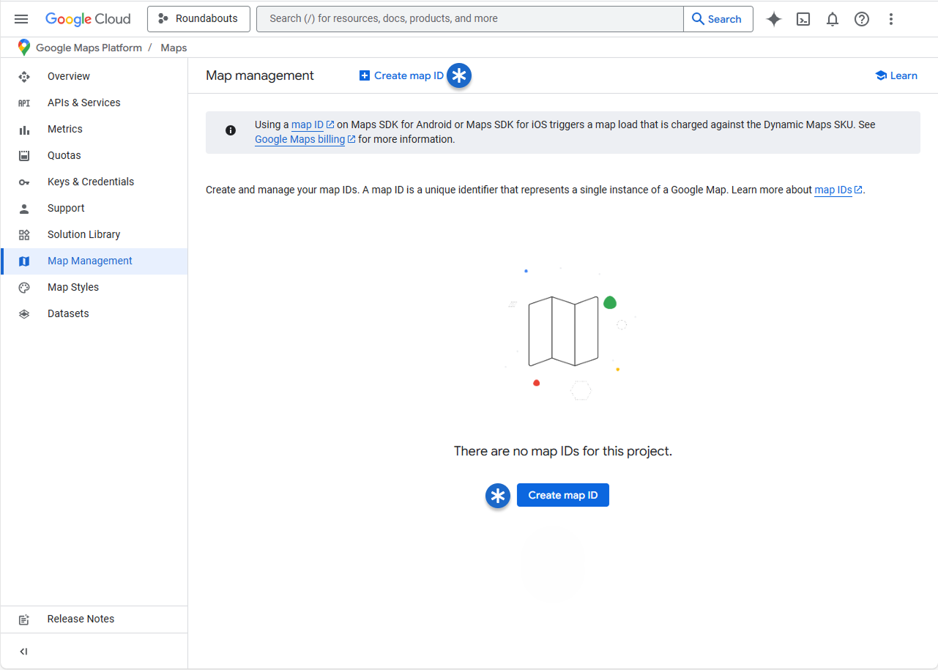938x670 pixels.
Task: Click the Keys & Credentials key icon
Action: (x=24, y=182)
